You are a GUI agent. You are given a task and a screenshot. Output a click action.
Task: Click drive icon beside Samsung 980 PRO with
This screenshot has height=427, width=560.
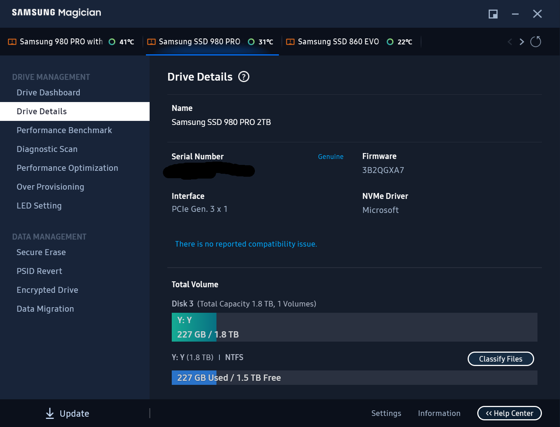12,42
